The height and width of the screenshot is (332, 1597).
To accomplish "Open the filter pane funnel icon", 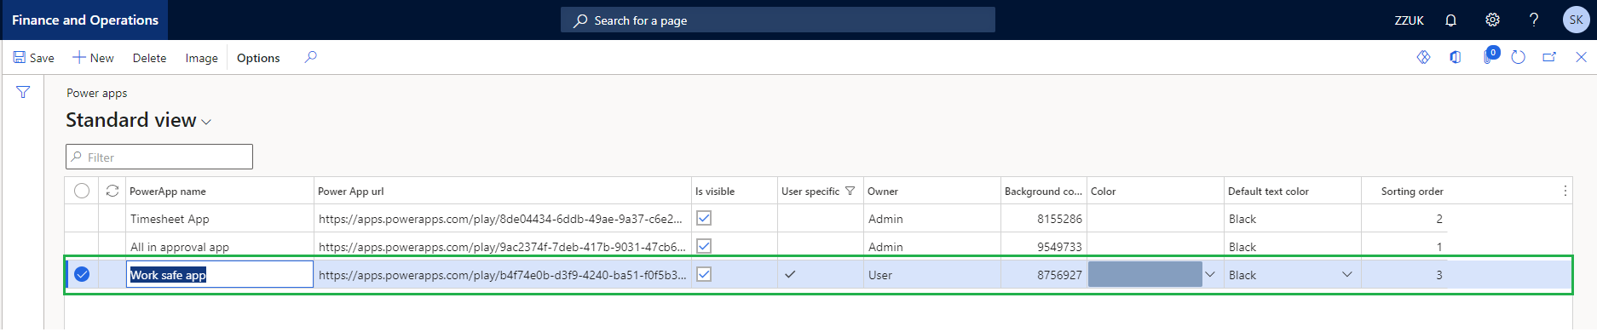I will (23, 92).
